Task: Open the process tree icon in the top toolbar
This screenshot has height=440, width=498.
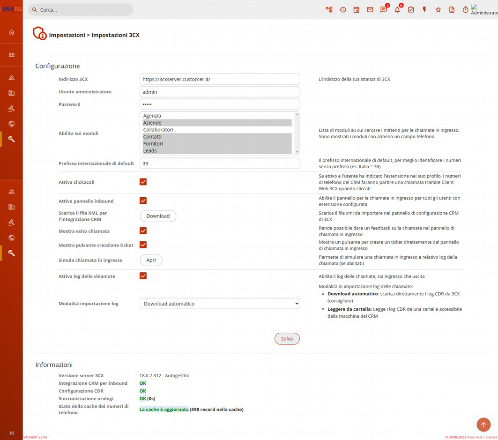Action: click(x=329, y=9)
